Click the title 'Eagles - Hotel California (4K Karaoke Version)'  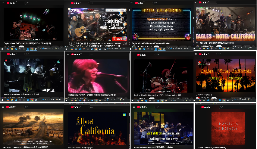[151, 43]
